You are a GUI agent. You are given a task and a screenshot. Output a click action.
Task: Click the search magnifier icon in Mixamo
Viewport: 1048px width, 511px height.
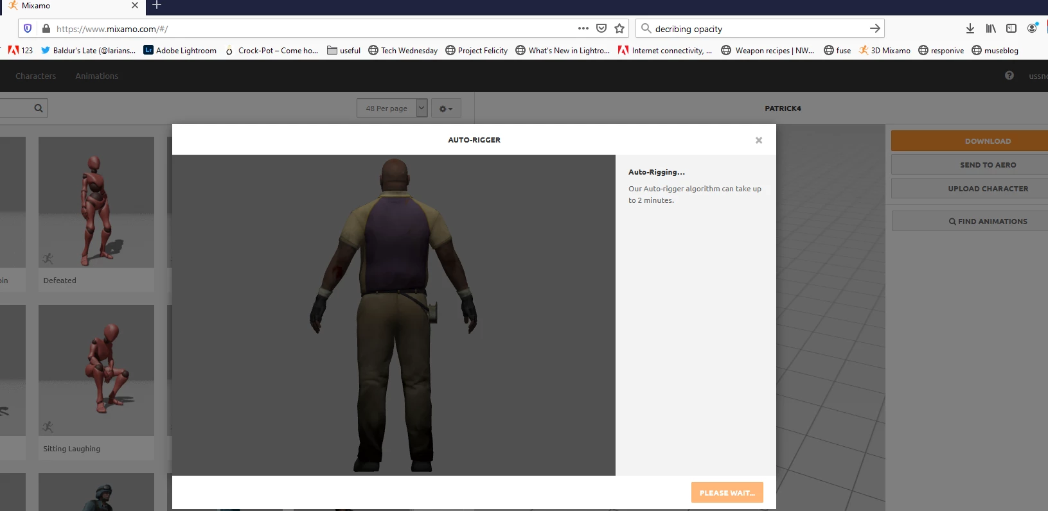pos(39,108)
